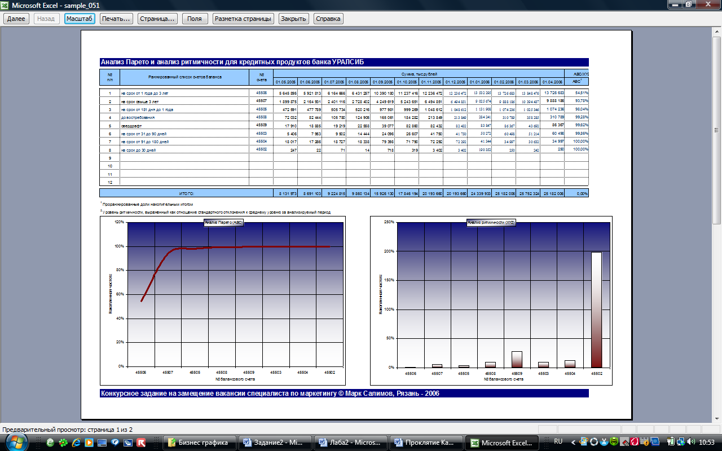Click row 'на срок свыше 3 лет'

pyautogui.click(x=344, y=101)
